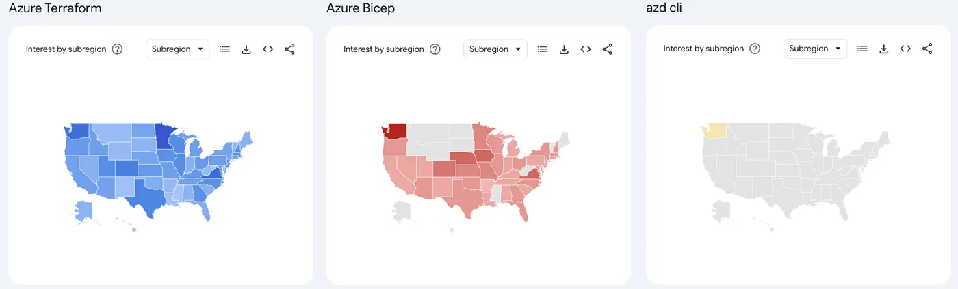The height and width of the screenshot is (289, 958).
Task: Download azd cli subregion data
Action: point(884,49)
